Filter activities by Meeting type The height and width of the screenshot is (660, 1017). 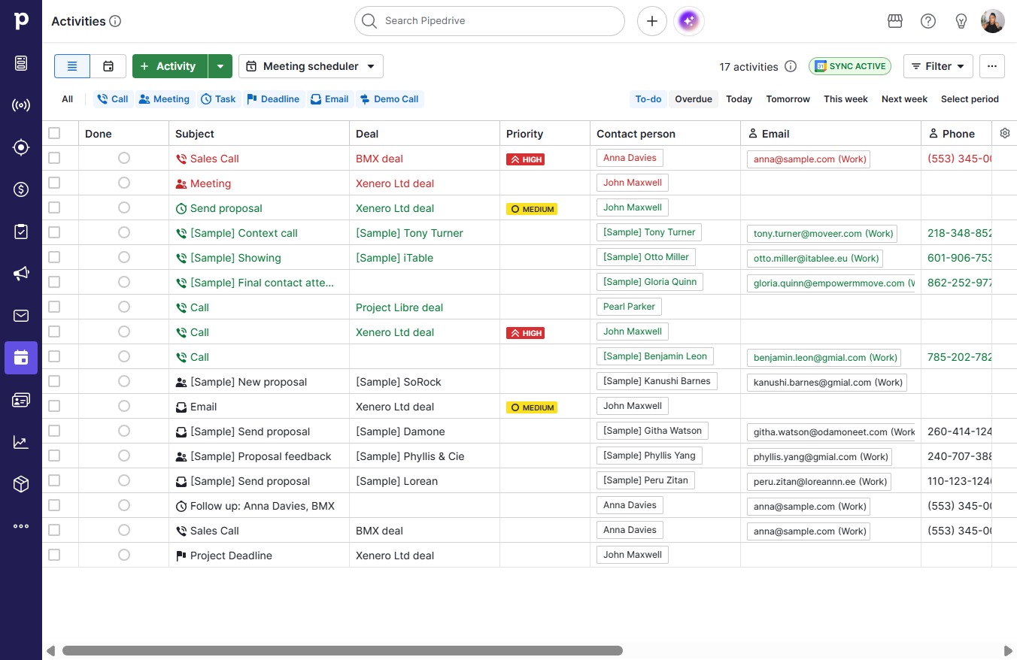click(x=164, y=99)
